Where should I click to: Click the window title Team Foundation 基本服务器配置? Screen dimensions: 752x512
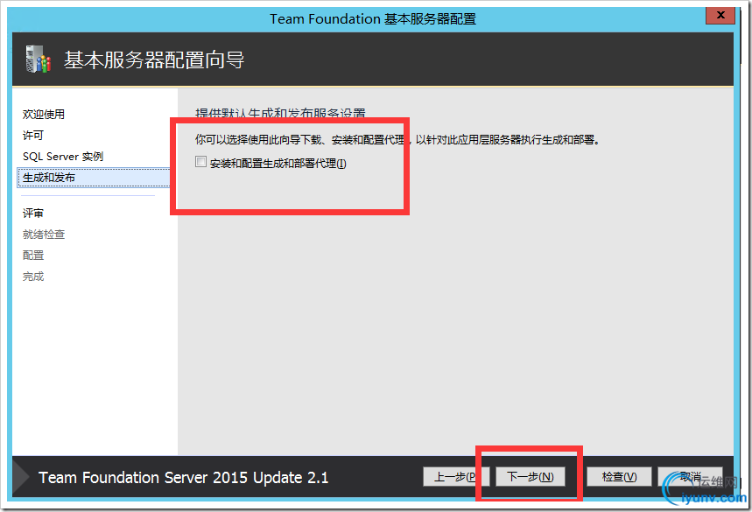pos(373,18)
